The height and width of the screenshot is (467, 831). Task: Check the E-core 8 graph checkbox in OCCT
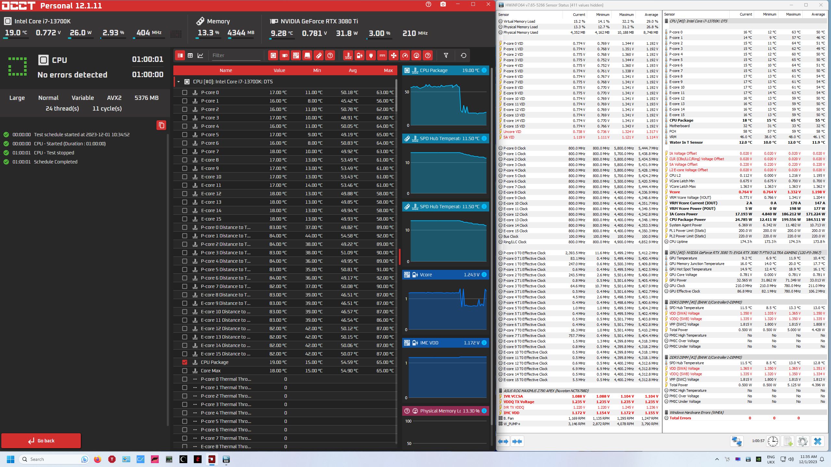coord(185,160)
